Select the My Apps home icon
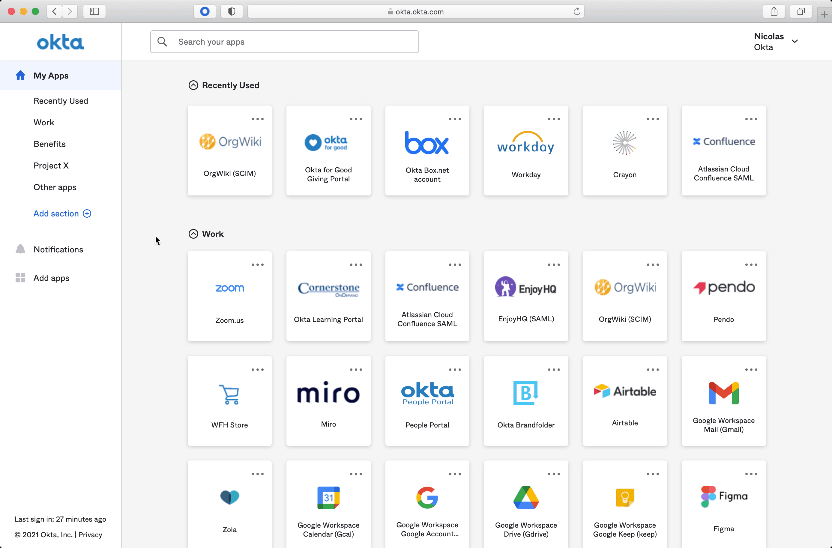 20,76
